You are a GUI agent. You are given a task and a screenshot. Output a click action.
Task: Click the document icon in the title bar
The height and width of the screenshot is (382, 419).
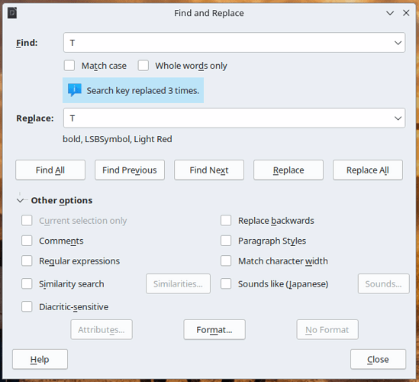coord(12,13)
